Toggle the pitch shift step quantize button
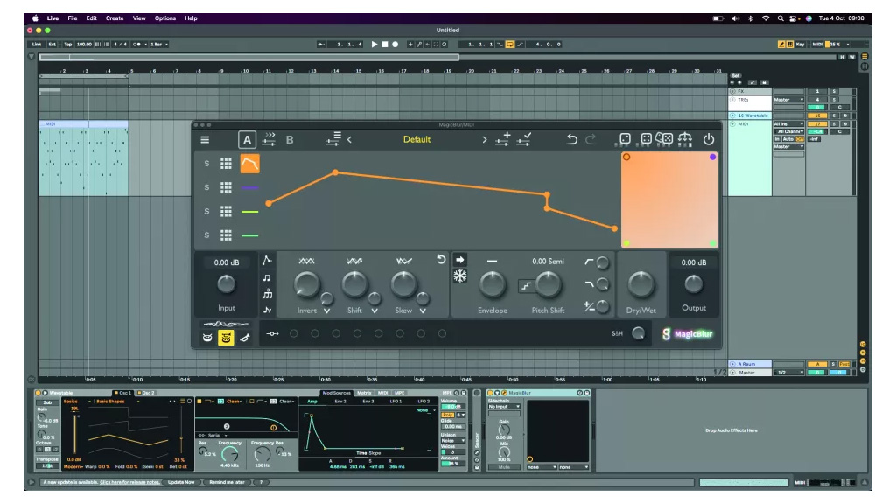The image size is (896, 504). coord(526,286)
